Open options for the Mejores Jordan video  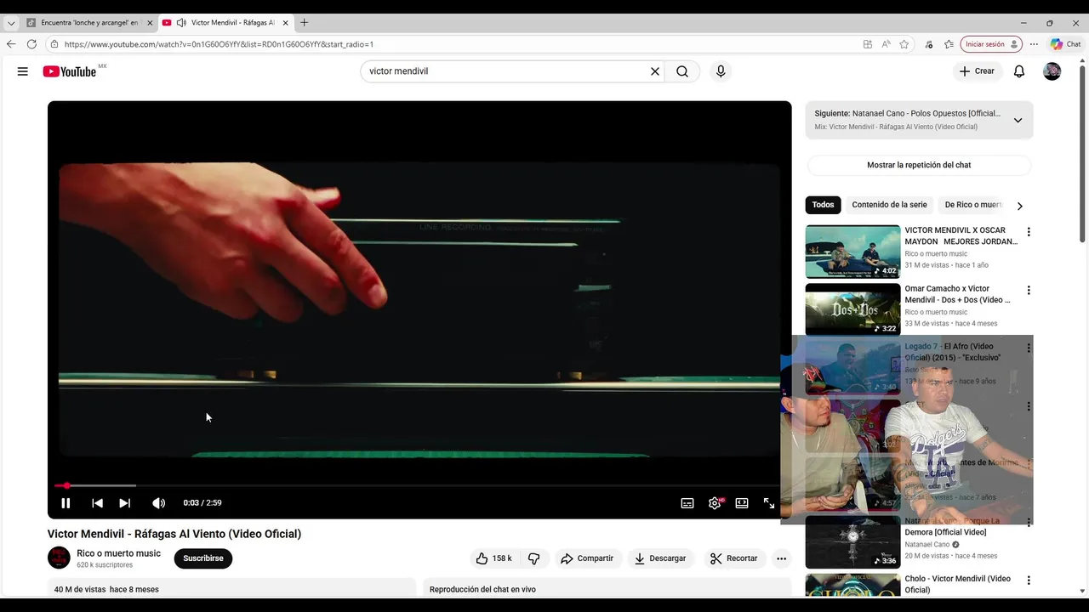(1029, 232)
